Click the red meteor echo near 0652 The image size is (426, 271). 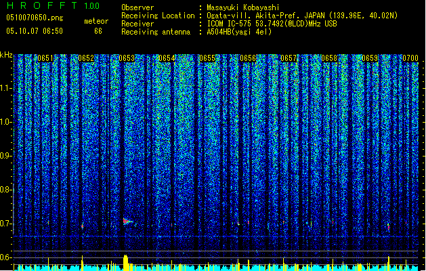click(83, 226)
